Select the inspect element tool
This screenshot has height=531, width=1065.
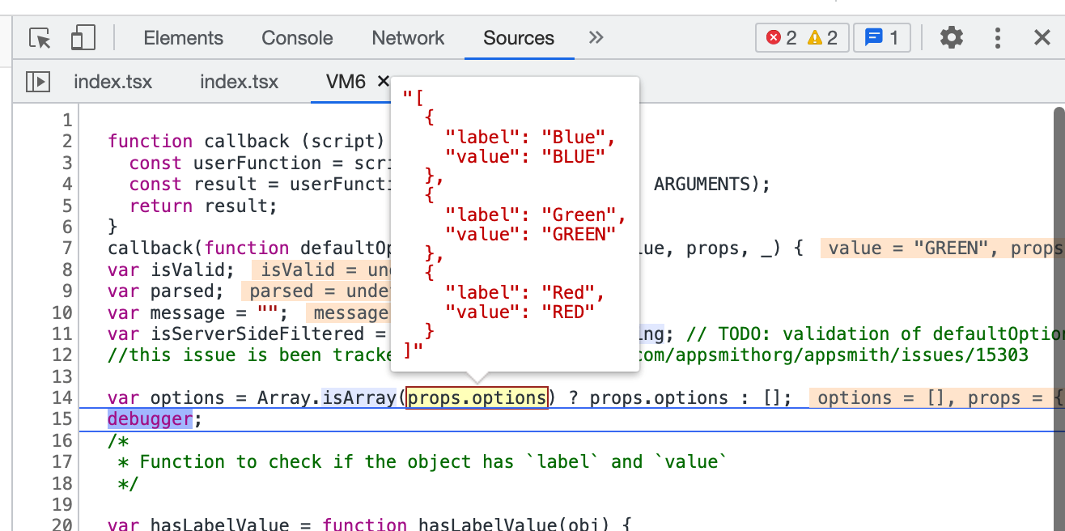39,37
